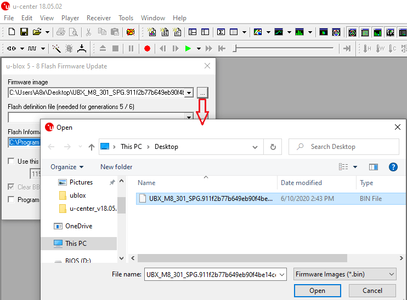Expand the Firmware image path dropdown
The image size is (407, 300).
(x=189, y=93)
